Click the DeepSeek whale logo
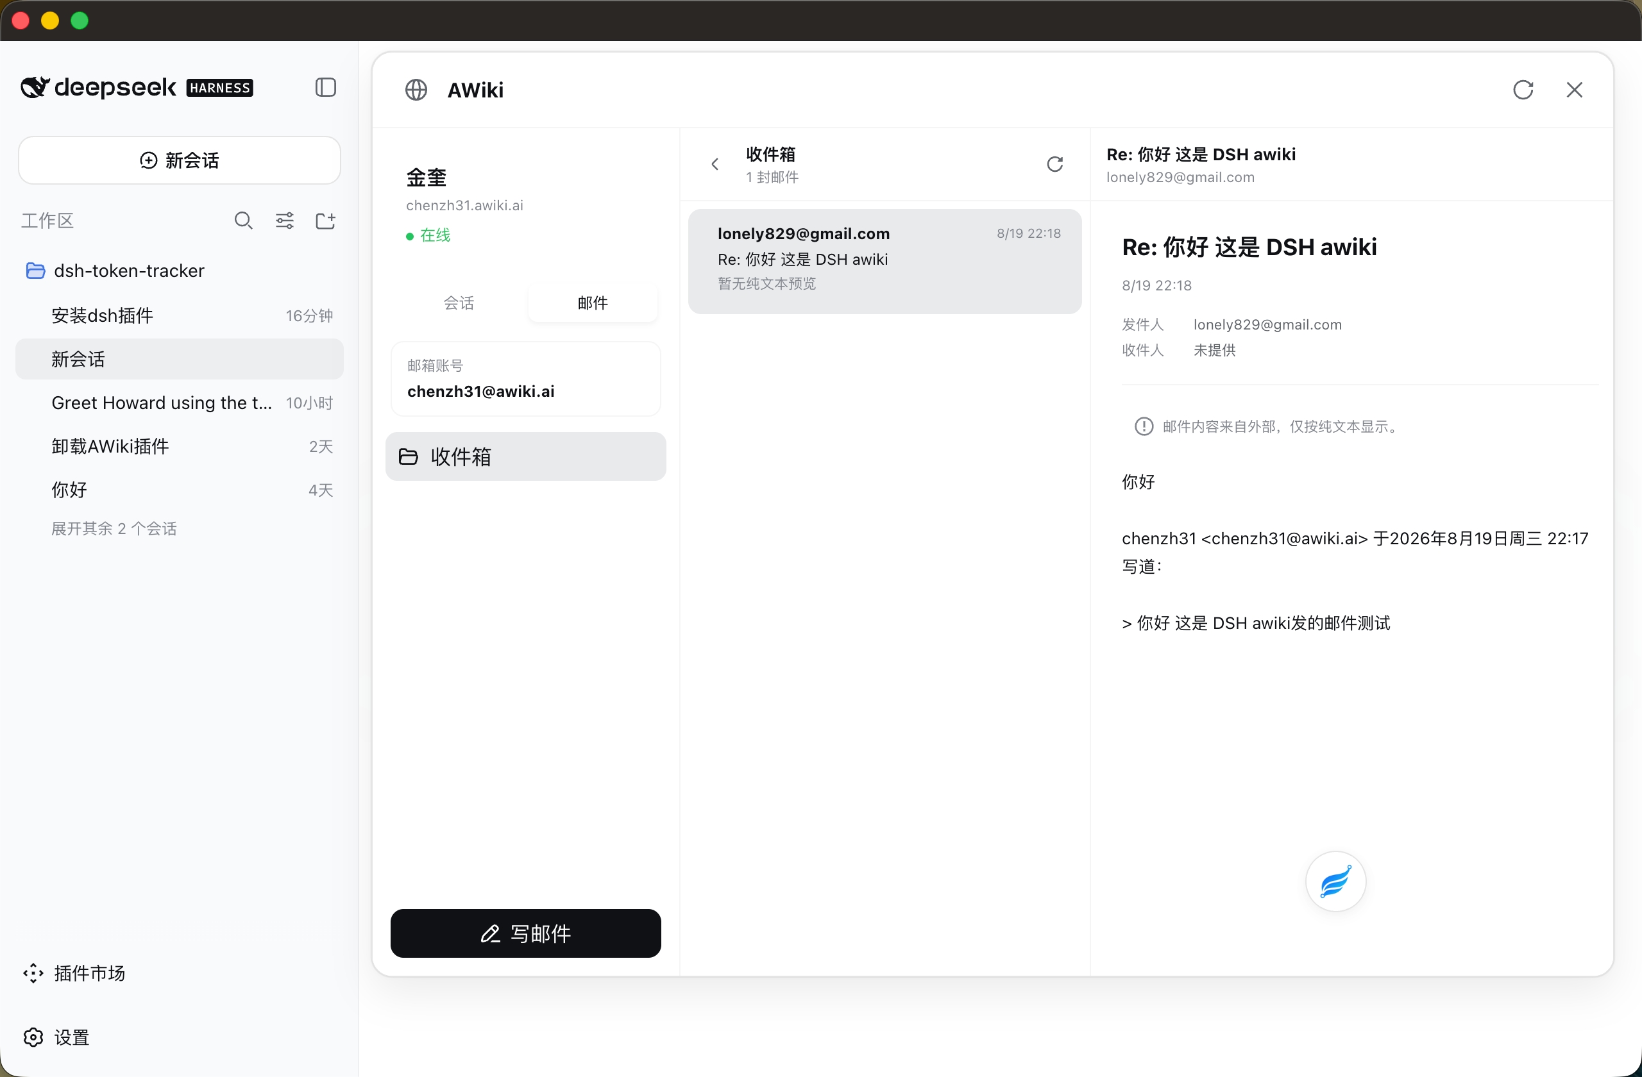This screenshot has height=1077, width=1642. pos(35,88)
